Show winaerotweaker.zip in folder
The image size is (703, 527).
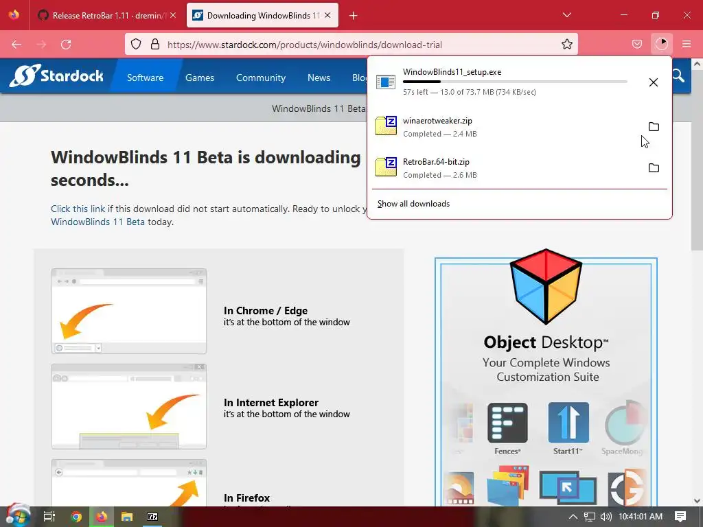[x=654, y=126]
